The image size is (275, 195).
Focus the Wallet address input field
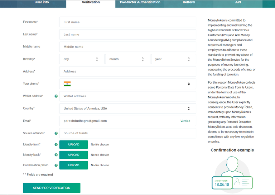click(x=128, y=96)
